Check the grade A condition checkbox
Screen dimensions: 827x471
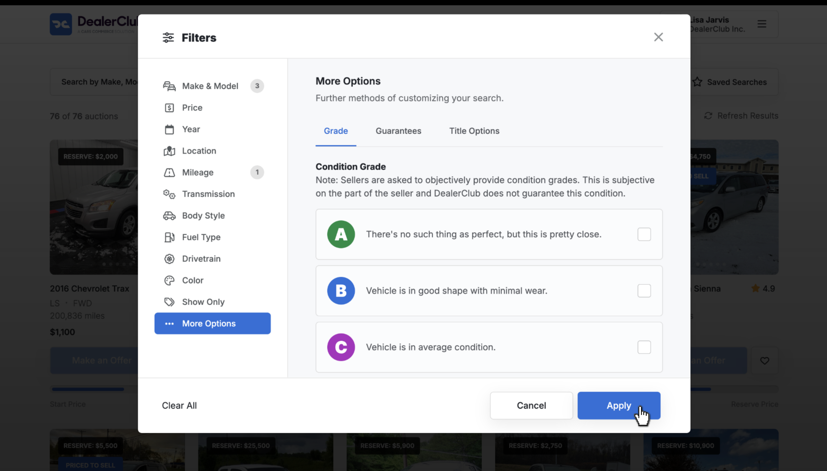pyautogui.click(x=644, y=234)
